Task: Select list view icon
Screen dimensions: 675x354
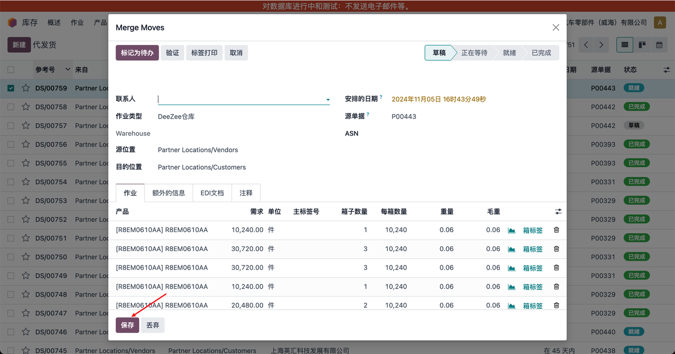Action: point(625,45)
